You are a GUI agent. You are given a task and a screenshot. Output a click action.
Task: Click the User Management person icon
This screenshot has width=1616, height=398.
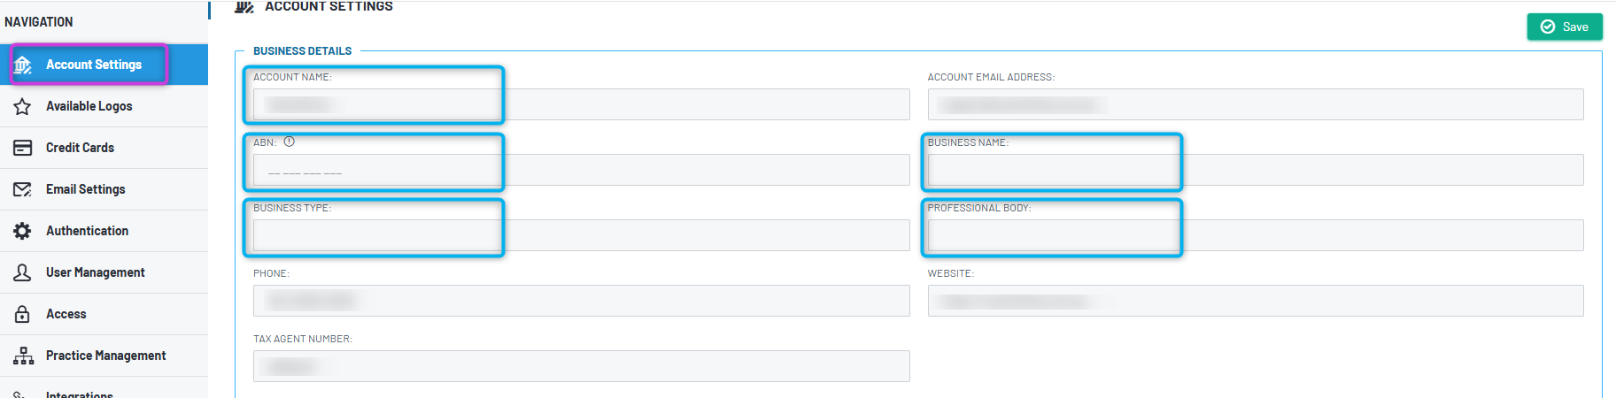pyautogui.click(x=22, y=272)
